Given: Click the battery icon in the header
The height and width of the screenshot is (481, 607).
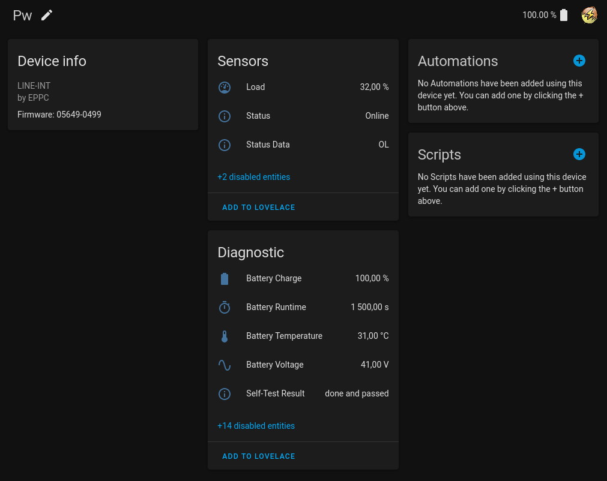Looking at the screenshot, I should 563,15.
